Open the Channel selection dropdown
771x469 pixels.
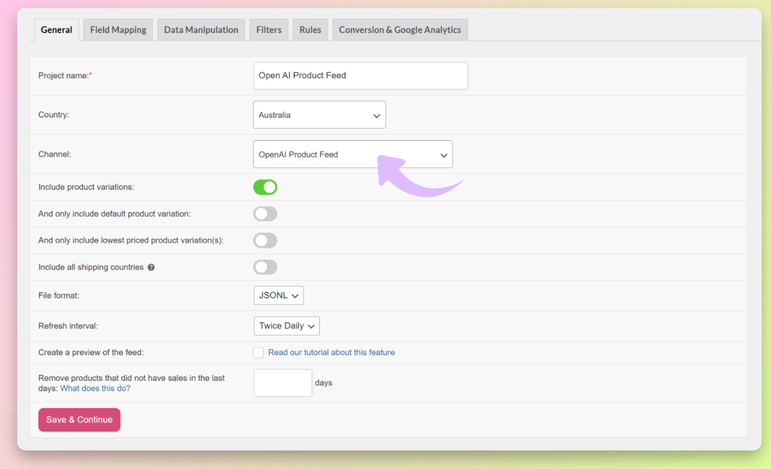click(353, 154)
